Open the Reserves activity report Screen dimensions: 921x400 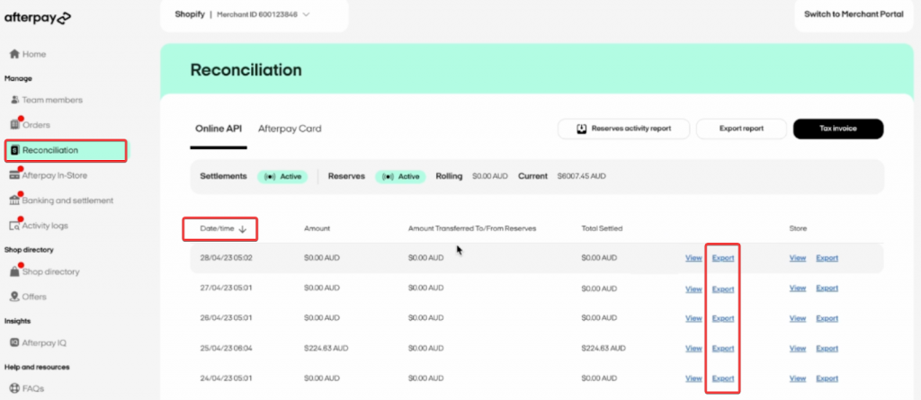point(623,129)
